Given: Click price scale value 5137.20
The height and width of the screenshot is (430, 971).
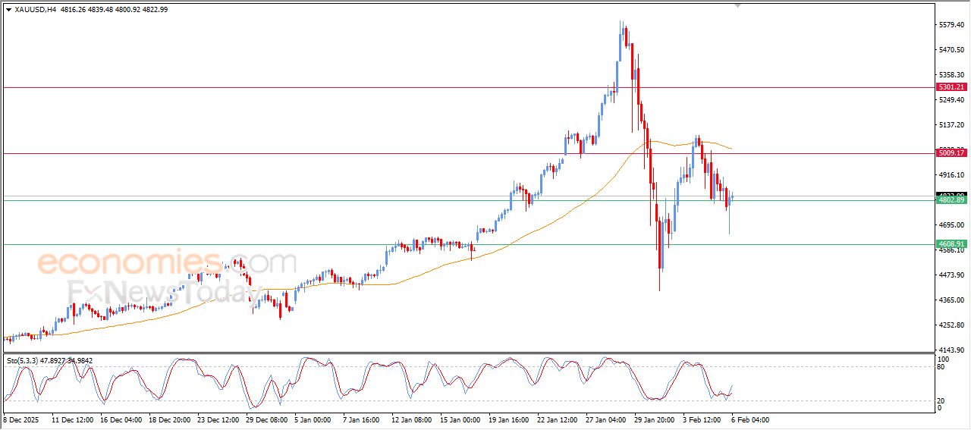Looking at the screenshot, I should [953, 125].
